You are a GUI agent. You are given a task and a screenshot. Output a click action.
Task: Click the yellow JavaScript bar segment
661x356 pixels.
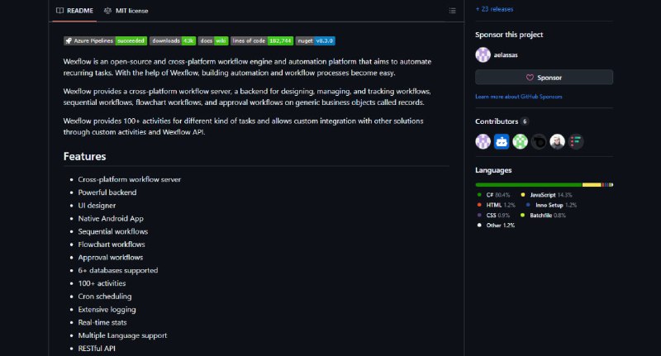pyautogui.click(x=592, y=185)
